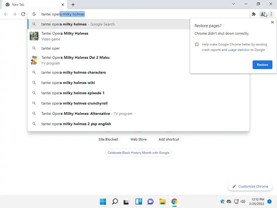Select the 'milky holmes 2 psp english' suggestion
Viewport: 277px width, 208px height.
(138, 124)
